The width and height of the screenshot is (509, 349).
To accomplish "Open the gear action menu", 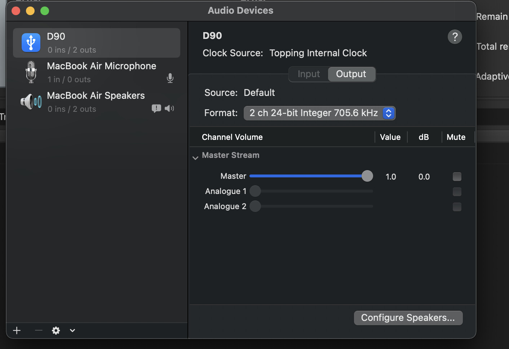I will point(56,330).
